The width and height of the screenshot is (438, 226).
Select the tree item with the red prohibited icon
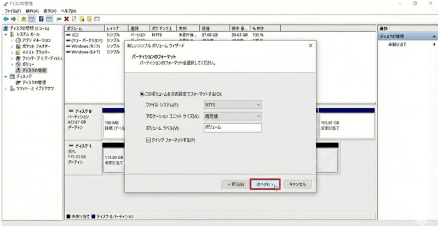point(19,64)
